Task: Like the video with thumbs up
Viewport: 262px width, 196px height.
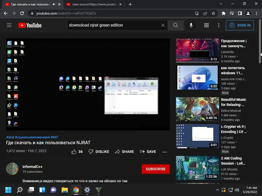Action: [x=77, y=152]
